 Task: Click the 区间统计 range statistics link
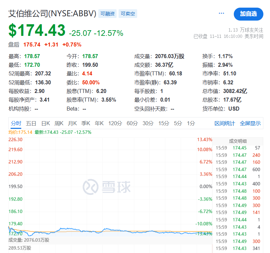(225, 124)
